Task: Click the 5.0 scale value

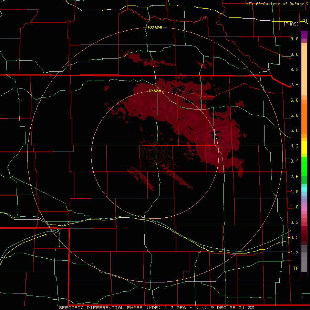Action: click(294, 131)
